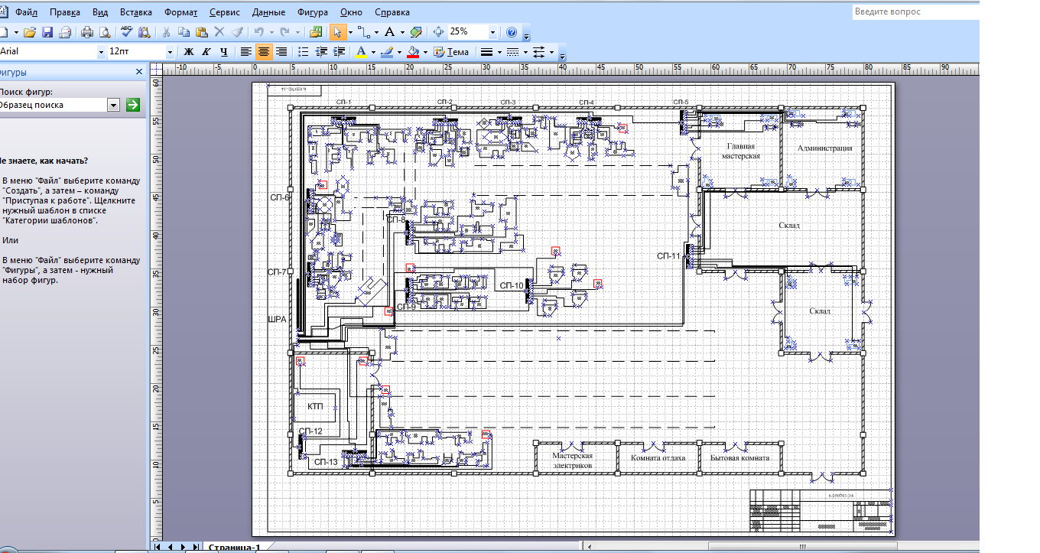Open Print Preview icon

[105, 32]
